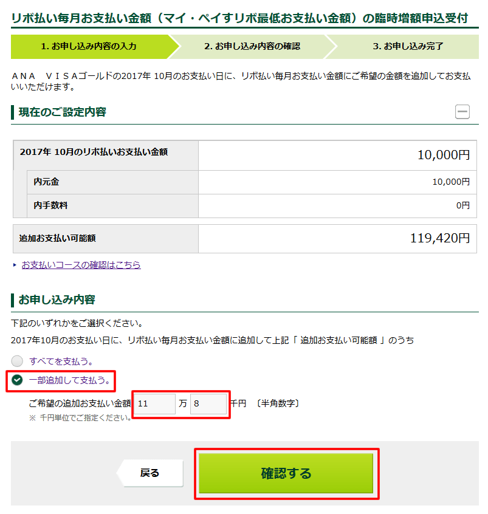The image size is (488, 514).
Task: Click the リボ払い毎月お支払い金額 page title
Action: click(239, 18)
